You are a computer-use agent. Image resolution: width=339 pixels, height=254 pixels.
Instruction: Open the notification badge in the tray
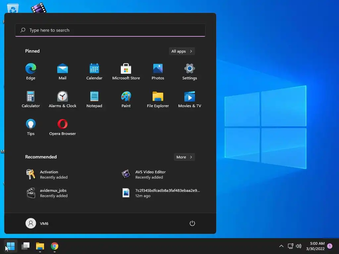330,246
